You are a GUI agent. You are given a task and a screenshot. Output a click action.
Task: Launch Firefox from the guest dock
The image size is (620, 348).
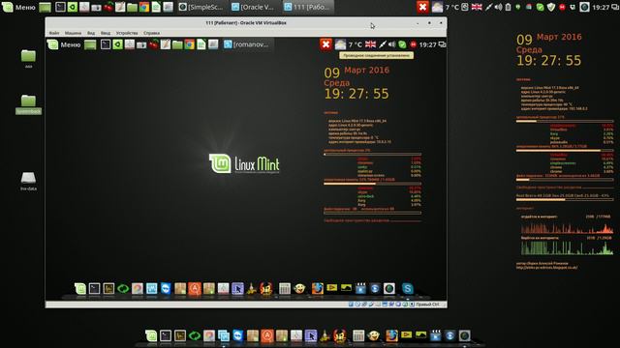click(x=317, y=289)
